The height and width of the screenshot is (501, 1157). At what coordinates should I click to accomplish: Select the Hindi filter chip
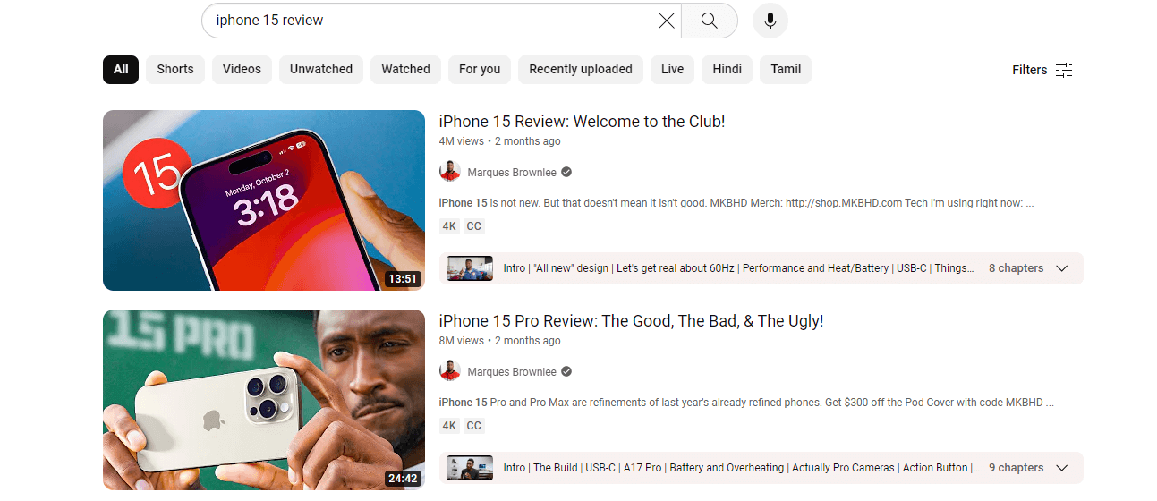(x=727, y=69)
